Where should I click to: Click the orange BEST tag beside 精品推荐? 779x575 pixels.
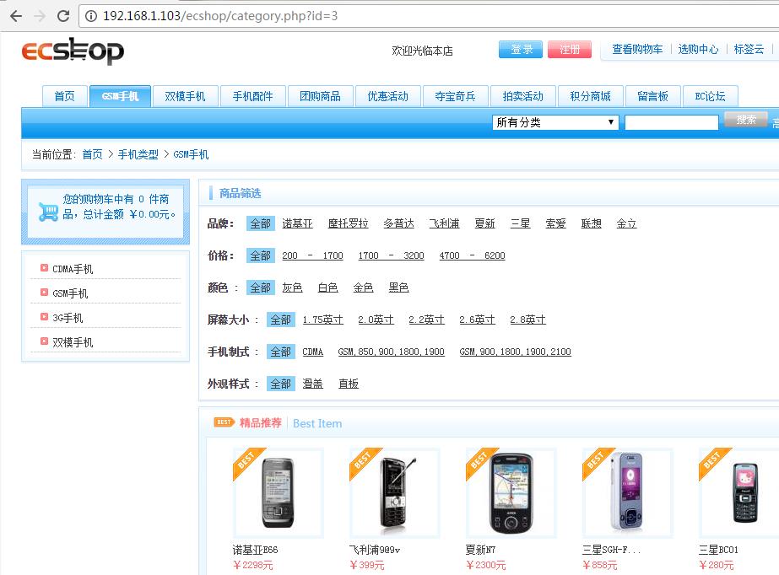tap(224, 422)
